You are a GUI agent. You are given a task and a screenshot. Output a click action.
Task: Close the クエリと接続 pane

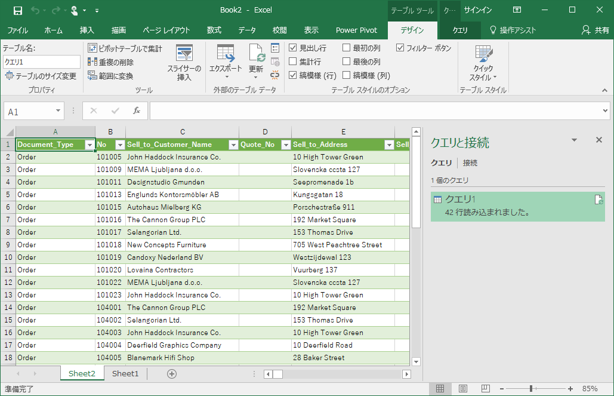point(598,140)
